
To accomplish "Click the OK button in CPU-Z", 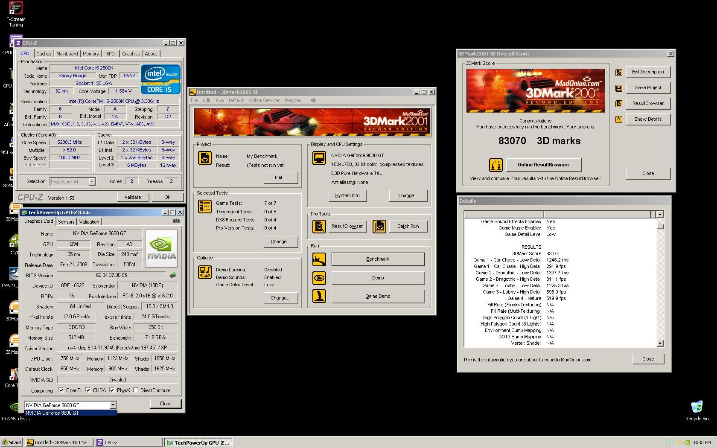I will point(167,197).
